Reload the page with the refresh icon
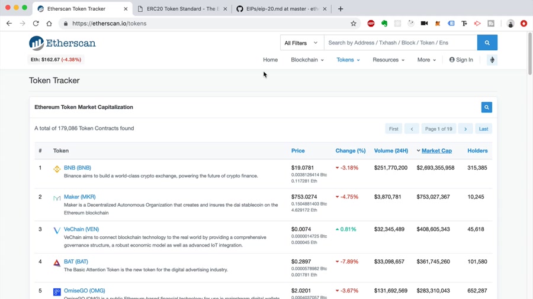Viewport: 533px width, 299px height. point(36,24)
